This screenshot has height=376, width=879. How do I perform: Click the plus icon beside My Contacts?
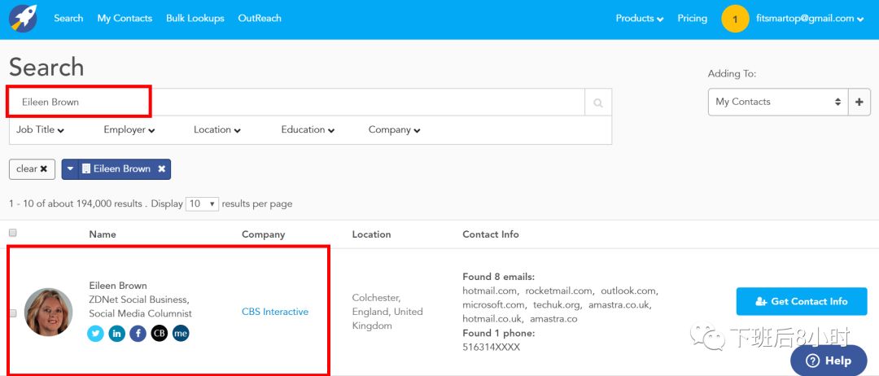point(859,103)
